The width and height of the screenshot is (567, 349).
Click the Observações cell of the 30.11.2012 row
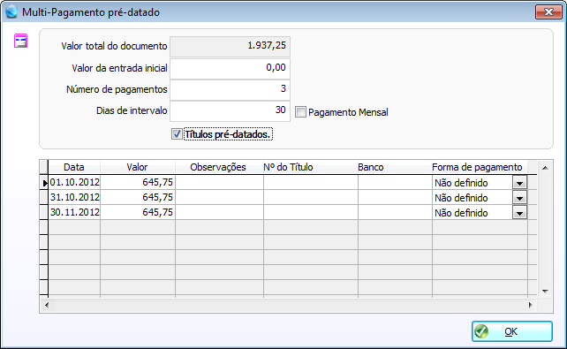coord(220,212)
